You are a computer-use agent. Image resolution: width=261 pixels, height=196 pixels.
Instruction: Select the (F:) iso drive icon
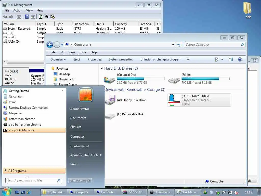174,80
